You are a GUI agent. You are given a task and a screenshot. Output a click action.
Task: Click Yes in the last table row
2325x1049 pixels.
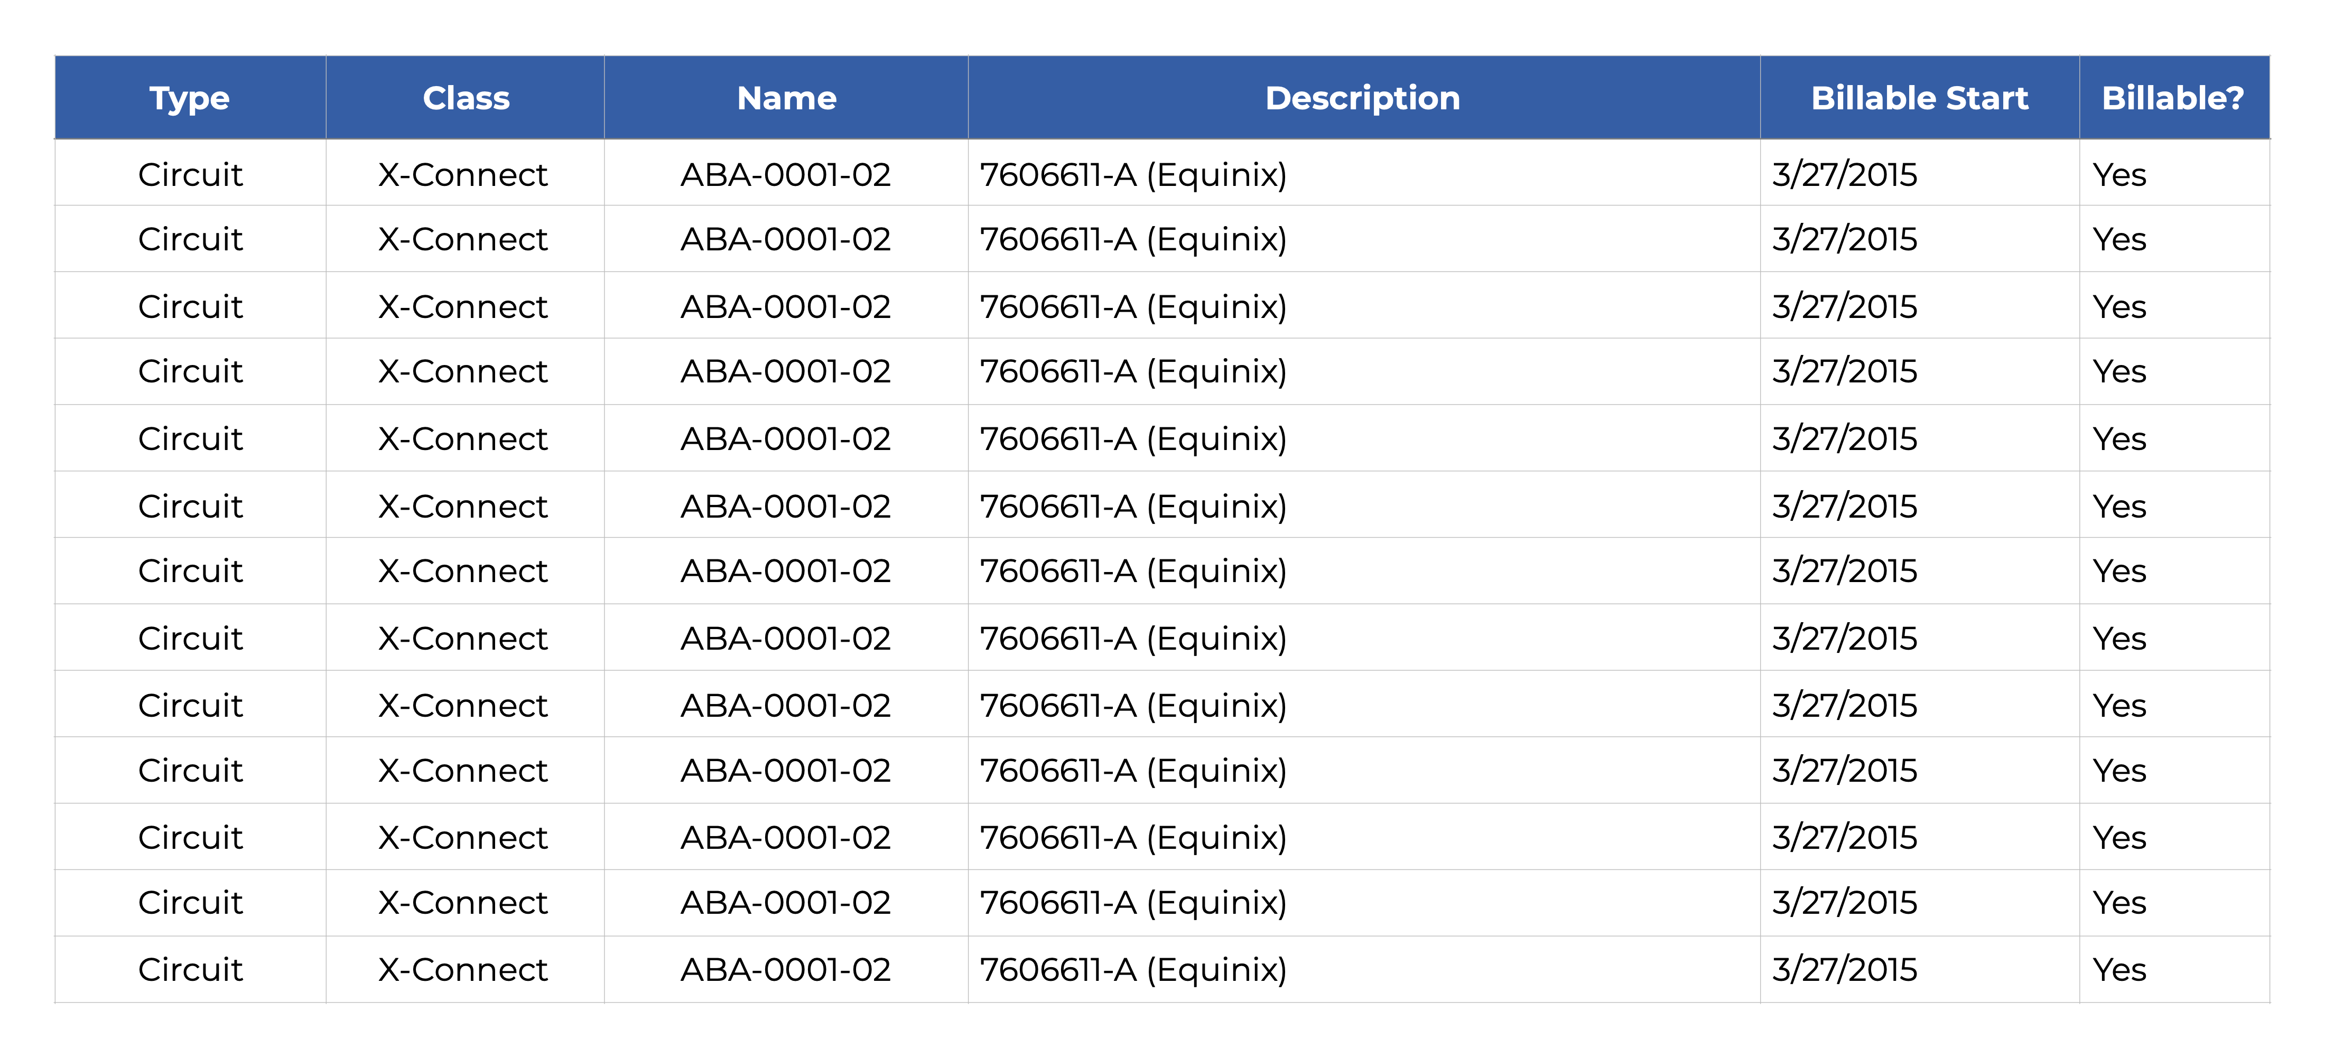pos(2119,970)
